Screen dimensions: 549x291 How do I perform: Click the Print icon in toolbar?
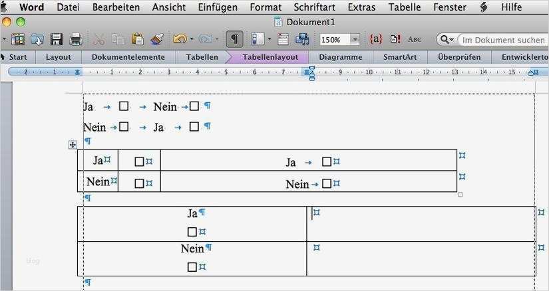76,39
